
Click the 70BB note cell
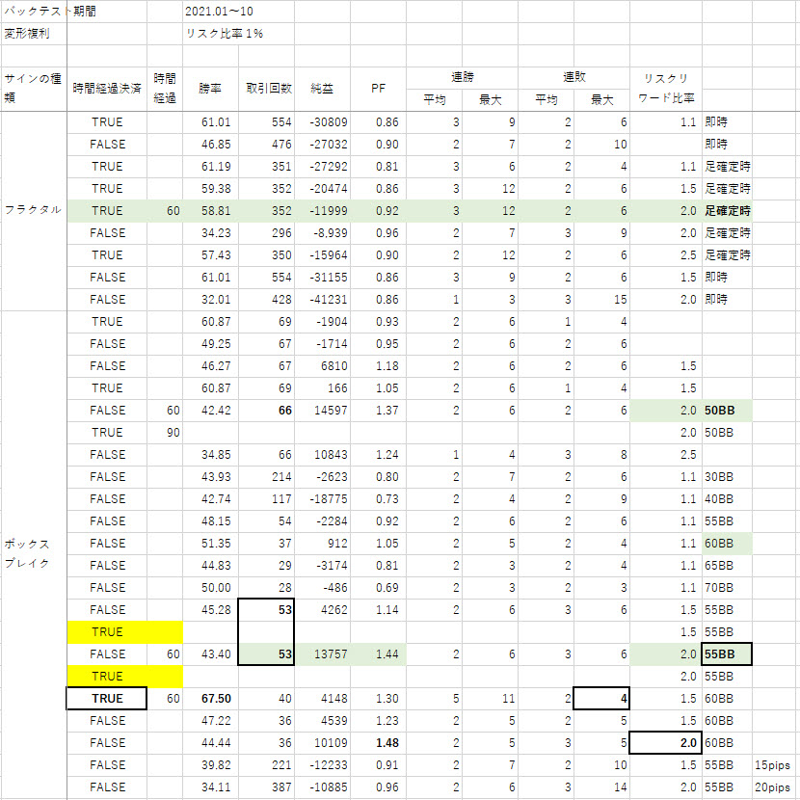(x=727, y=588)
